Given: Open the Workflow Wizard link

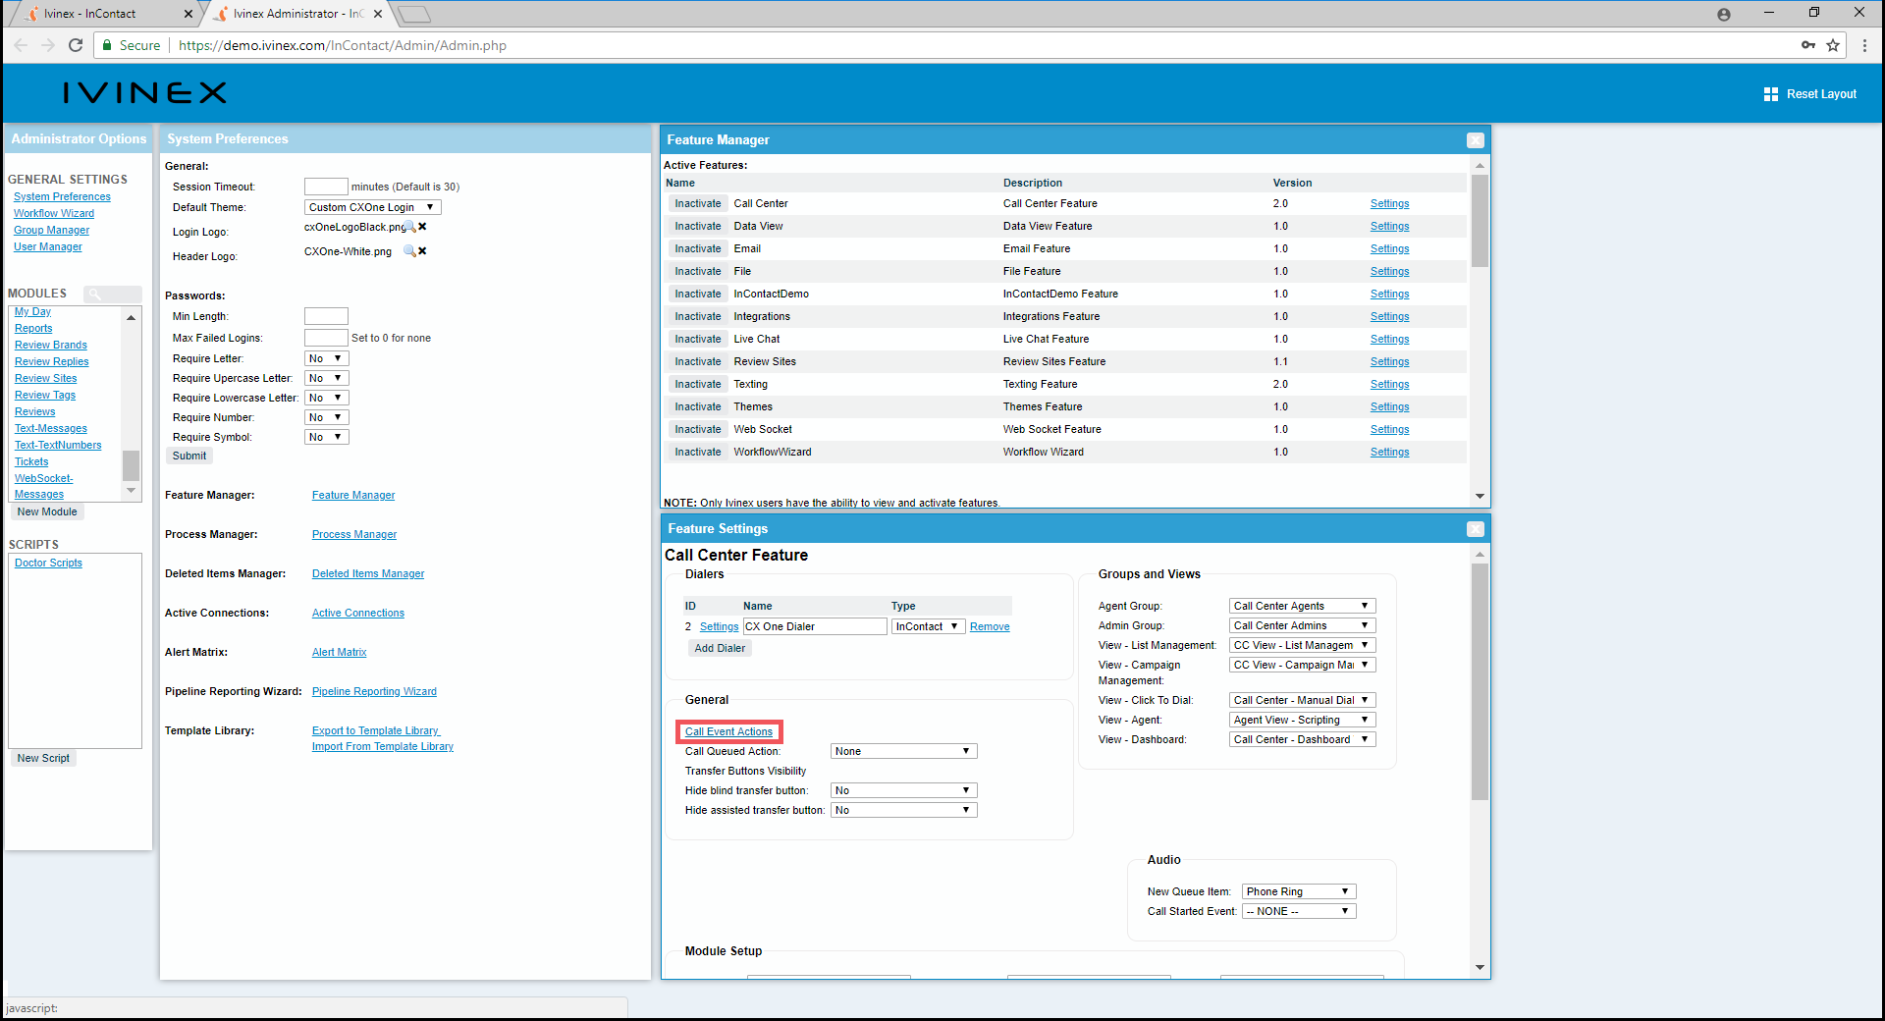Looking at the screenshot, I should click(54, 213).
